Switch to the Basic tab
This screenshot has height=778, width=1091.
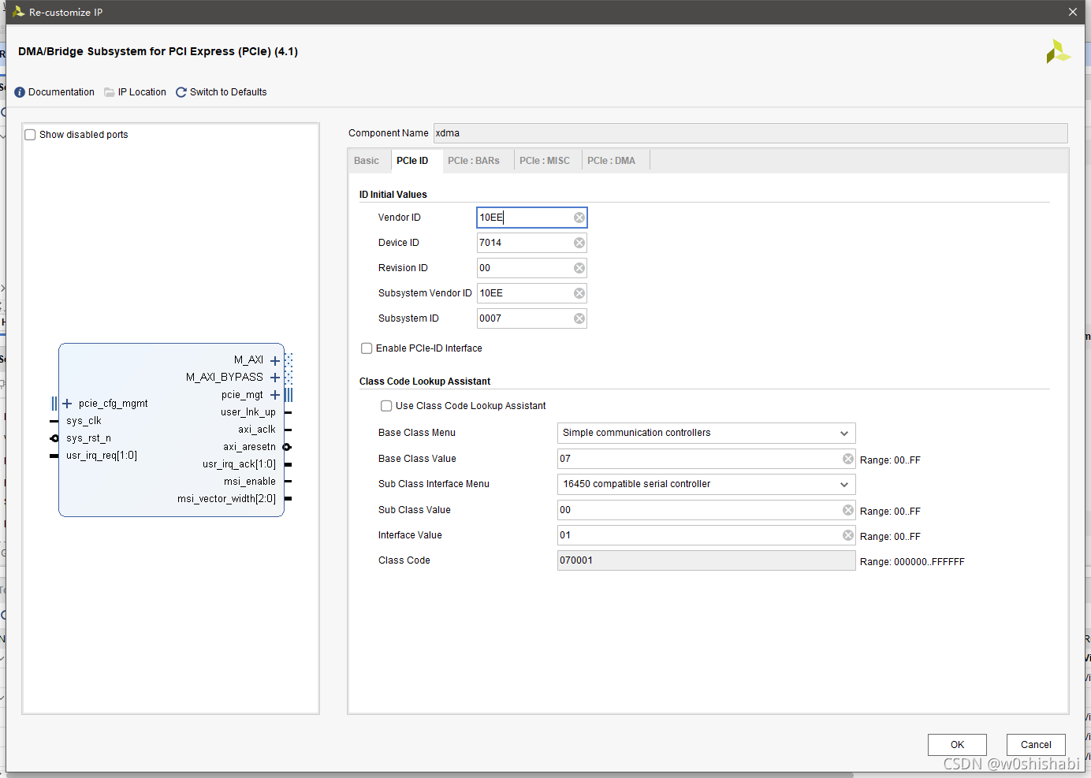(367, 161)
